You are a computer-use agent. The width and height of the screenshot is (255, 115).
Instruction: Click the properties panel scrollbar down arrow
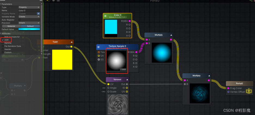[41, 54]
